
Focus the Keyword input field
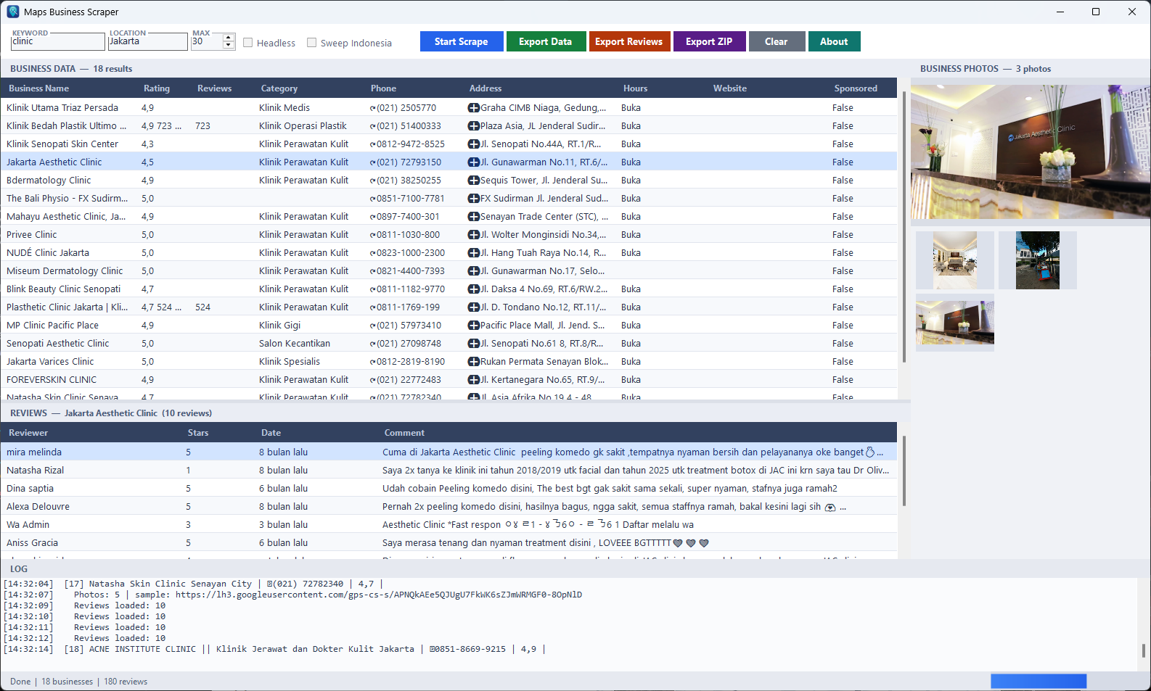click(57, 42)
